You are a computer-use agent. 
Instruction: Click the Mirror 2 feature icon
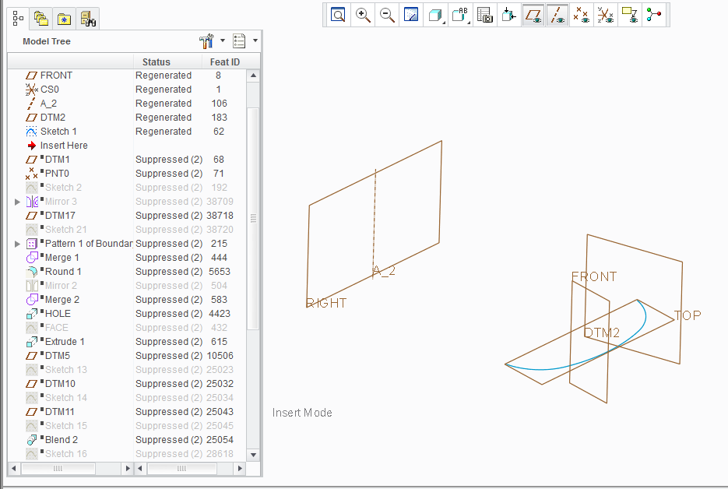[32, 286]
